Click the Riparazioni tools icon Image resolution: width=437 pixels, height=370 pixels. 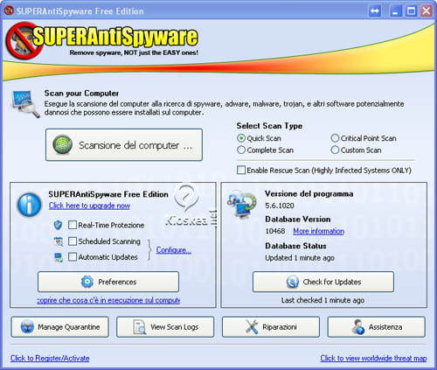[x=252, y=327]
